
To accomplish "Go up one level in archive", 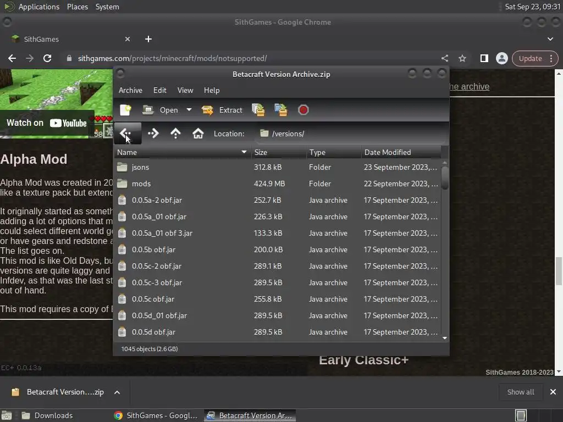I will (175, 134).
